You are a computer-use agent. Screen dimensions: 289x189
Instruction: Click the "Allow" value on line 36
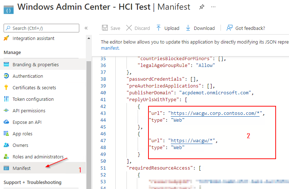pos(205,66)
